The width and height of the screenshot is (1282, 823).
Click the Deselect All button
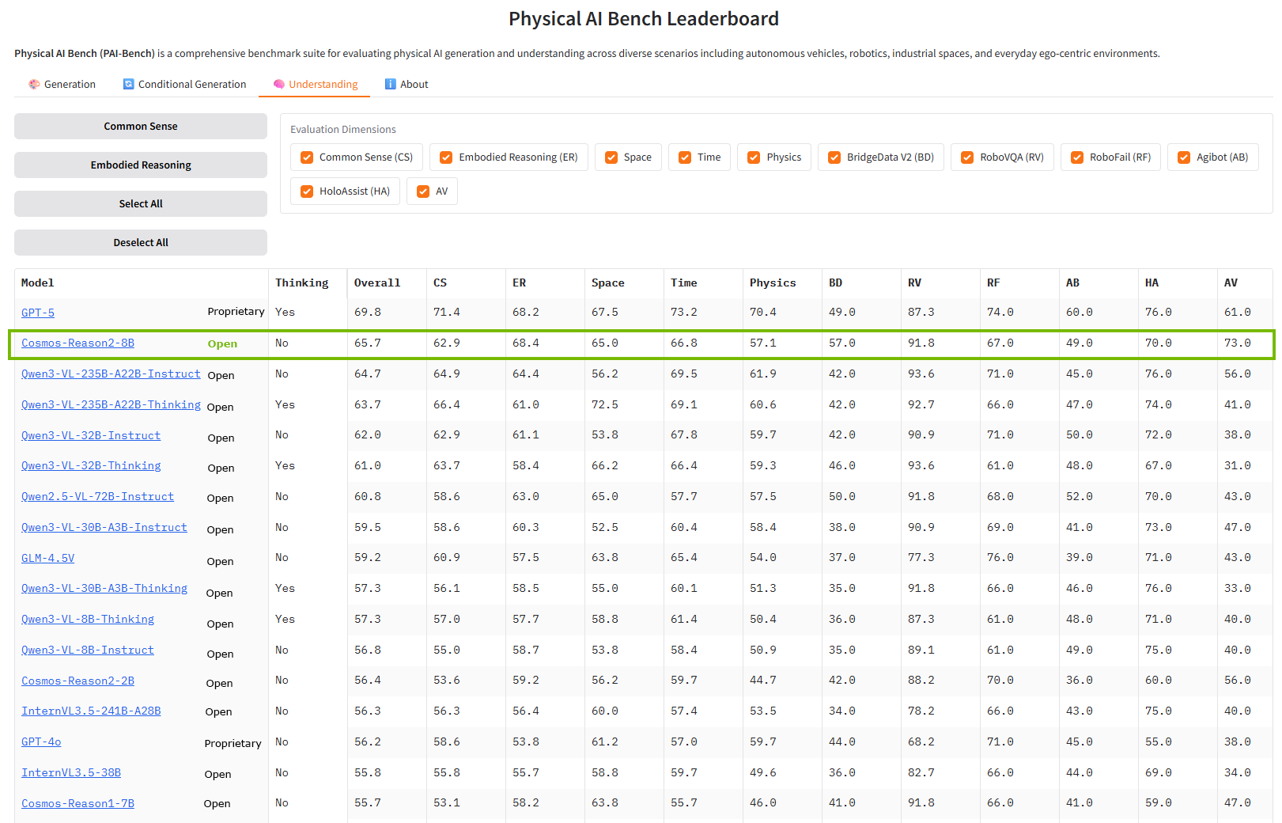[140, 242]
